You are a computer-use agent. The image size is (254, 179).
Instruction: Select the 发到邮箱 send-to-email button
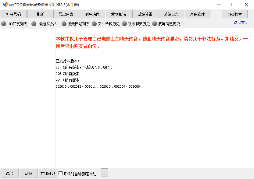pos(119,14)
